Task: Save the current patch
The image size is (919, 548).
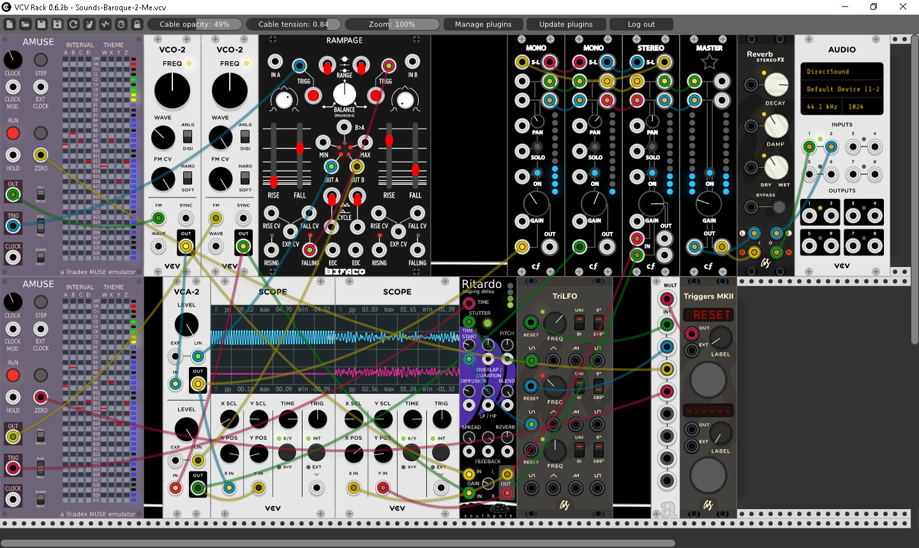Action: 41,24
